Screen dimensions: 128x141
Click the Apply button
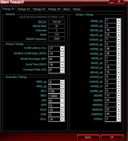tap(88, 137)
